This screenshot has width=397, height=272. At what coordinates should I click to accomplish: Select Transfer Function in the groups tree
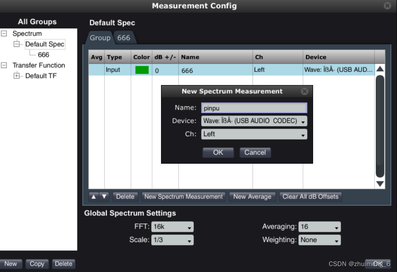tap(39, 65)
